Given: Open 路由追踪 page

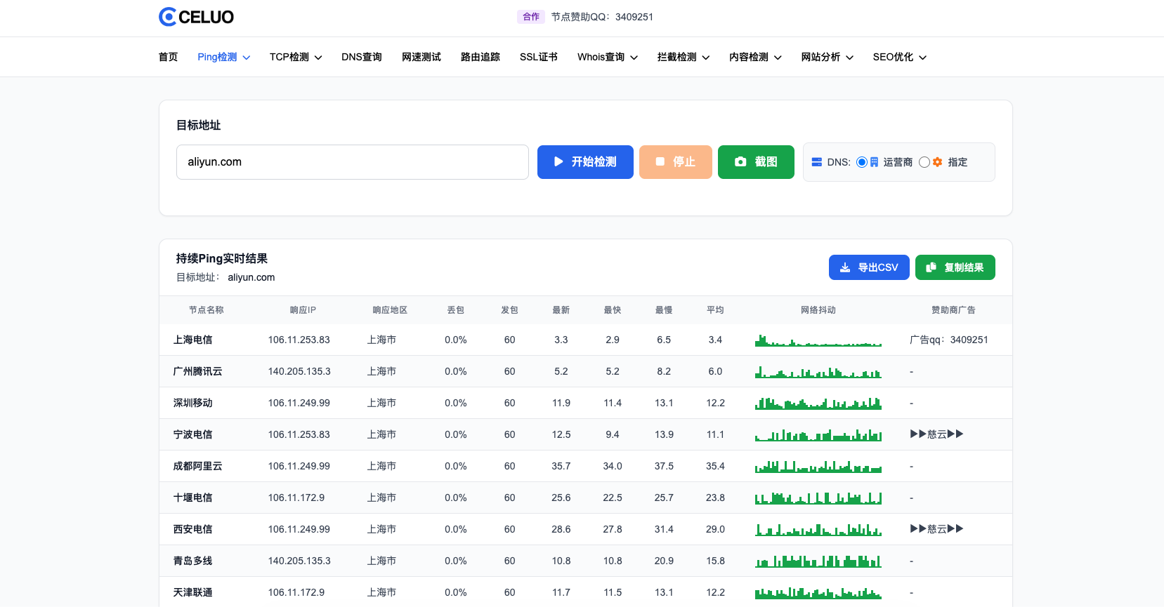Looking at the screenshot, I should 480,57.
